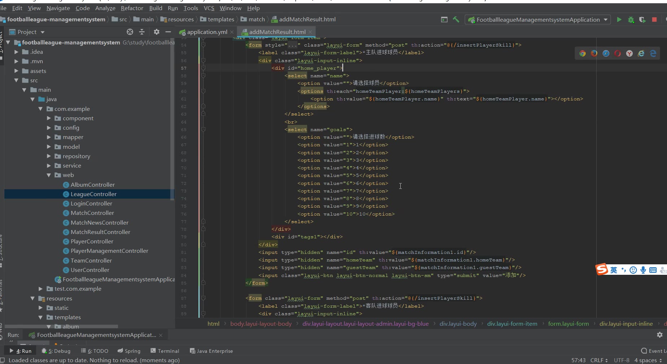
Task: Stop the running application with red square
Action: (654, 19)
